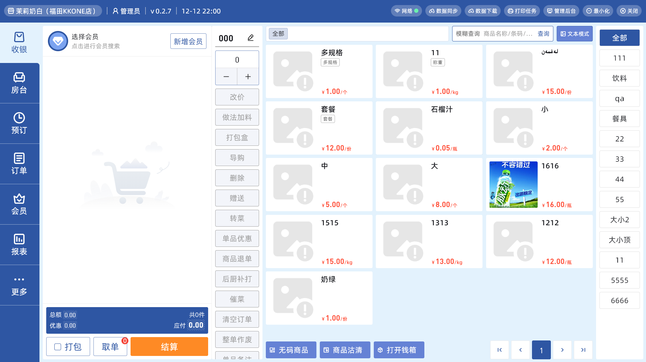Click the member avatar heart icon
This screenshot has width=646, height=362.
click(x=58, y=41)
